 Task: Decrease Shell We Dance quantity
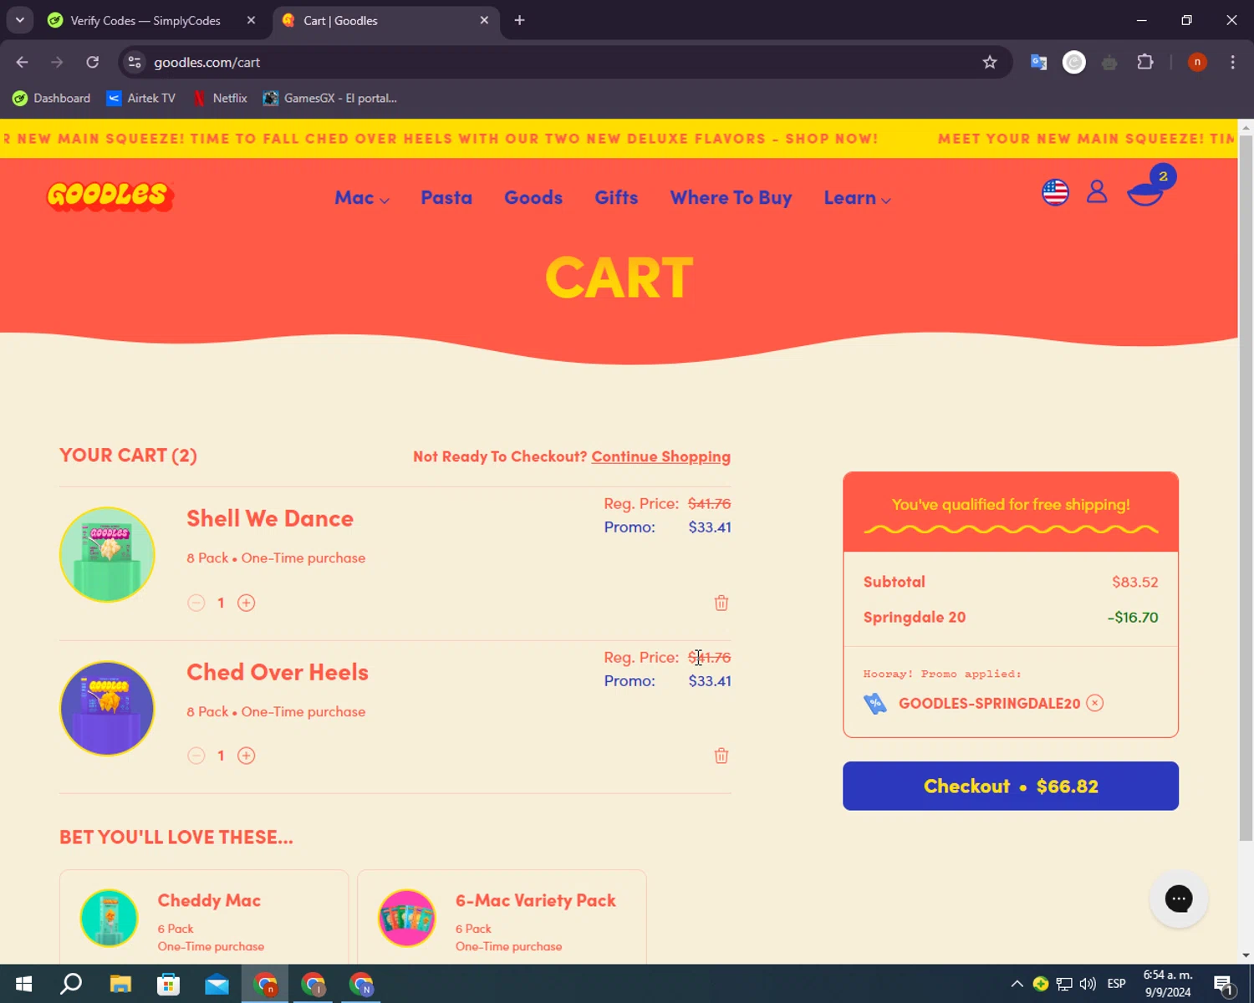point(196,603)
